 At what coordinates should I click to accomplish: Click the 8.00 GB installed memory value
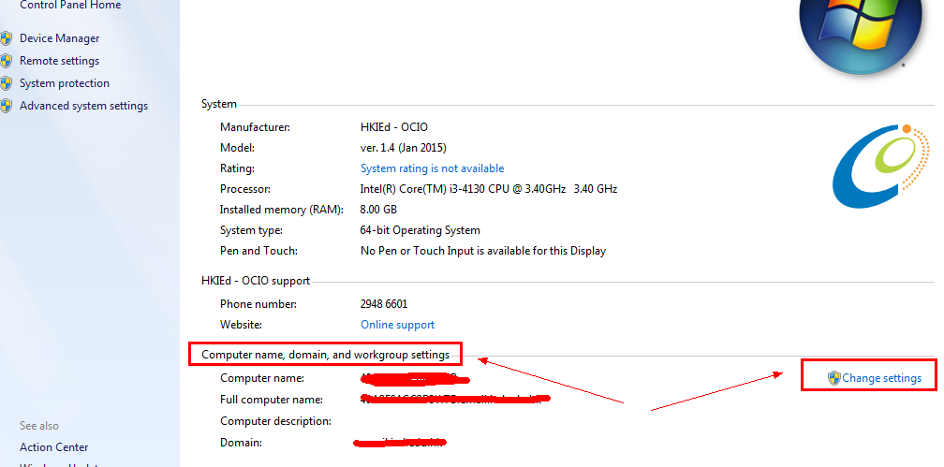[x=378, y=210]
